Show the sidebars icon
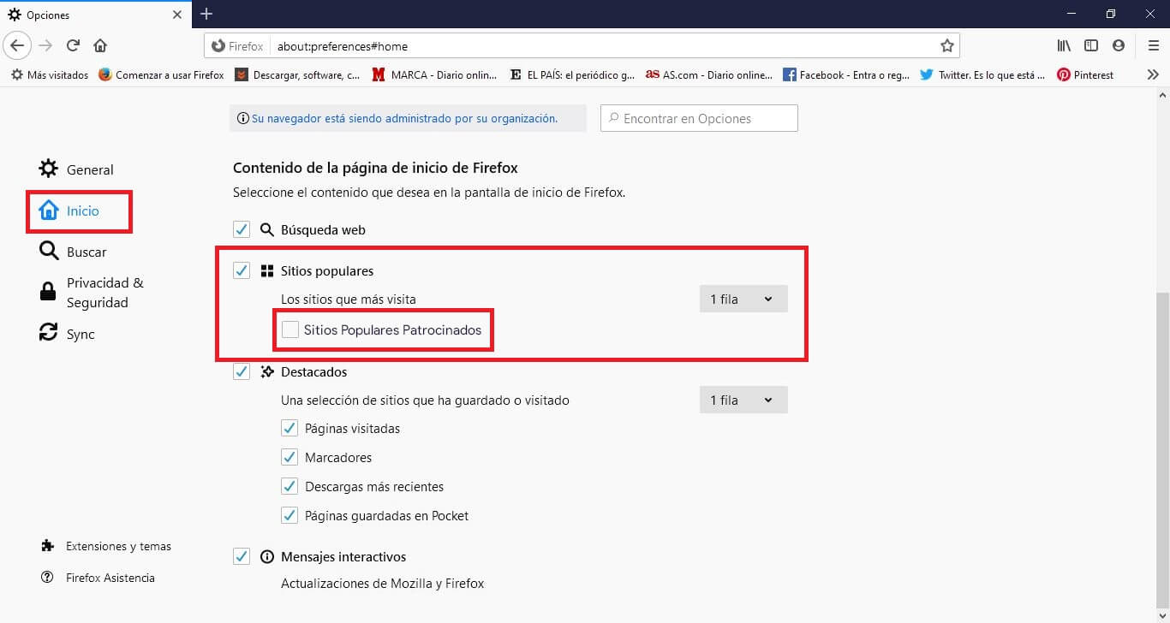1170x623 pixels. click(x=1091, y=45)
